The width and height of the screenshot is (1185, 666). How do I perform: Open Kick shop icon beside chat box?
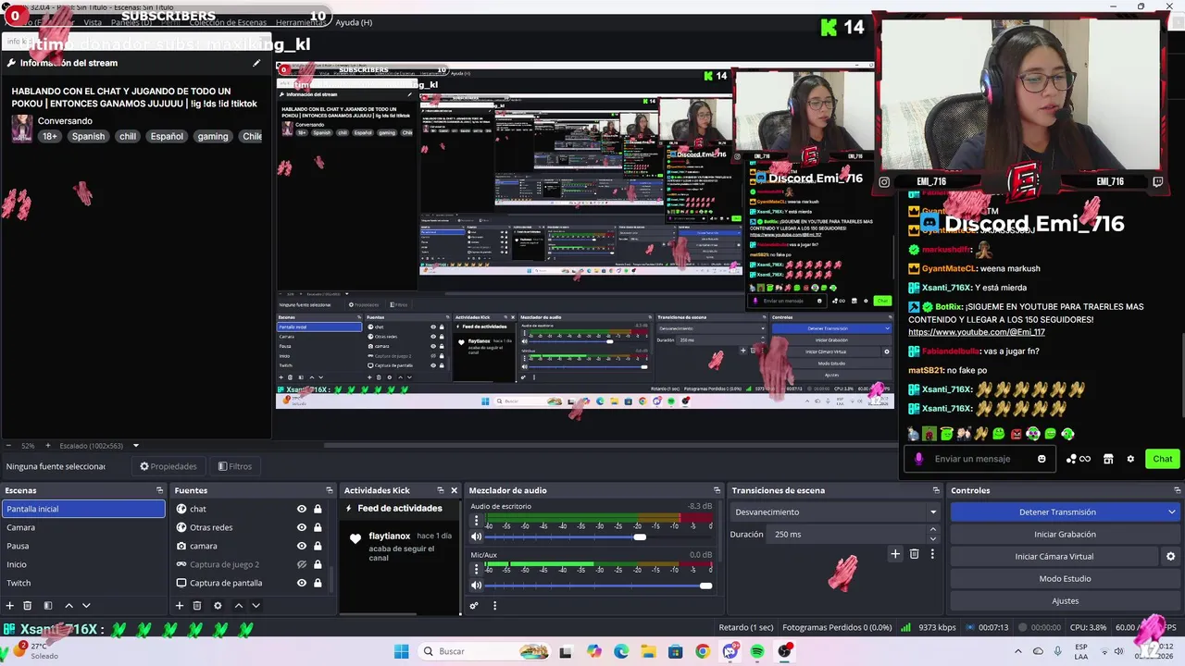point(1108,459)
